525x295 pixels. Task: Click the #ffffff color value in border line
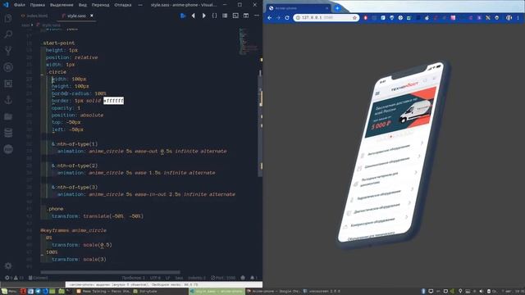(113, 101)
